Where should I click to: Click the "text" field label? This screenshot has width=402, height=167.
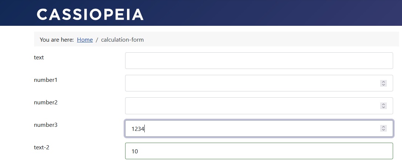39,57
